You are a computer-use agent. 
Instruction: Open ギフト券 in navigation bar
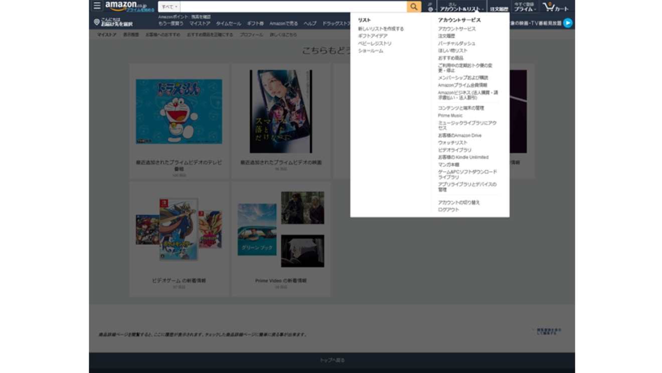tap(255, 24)
